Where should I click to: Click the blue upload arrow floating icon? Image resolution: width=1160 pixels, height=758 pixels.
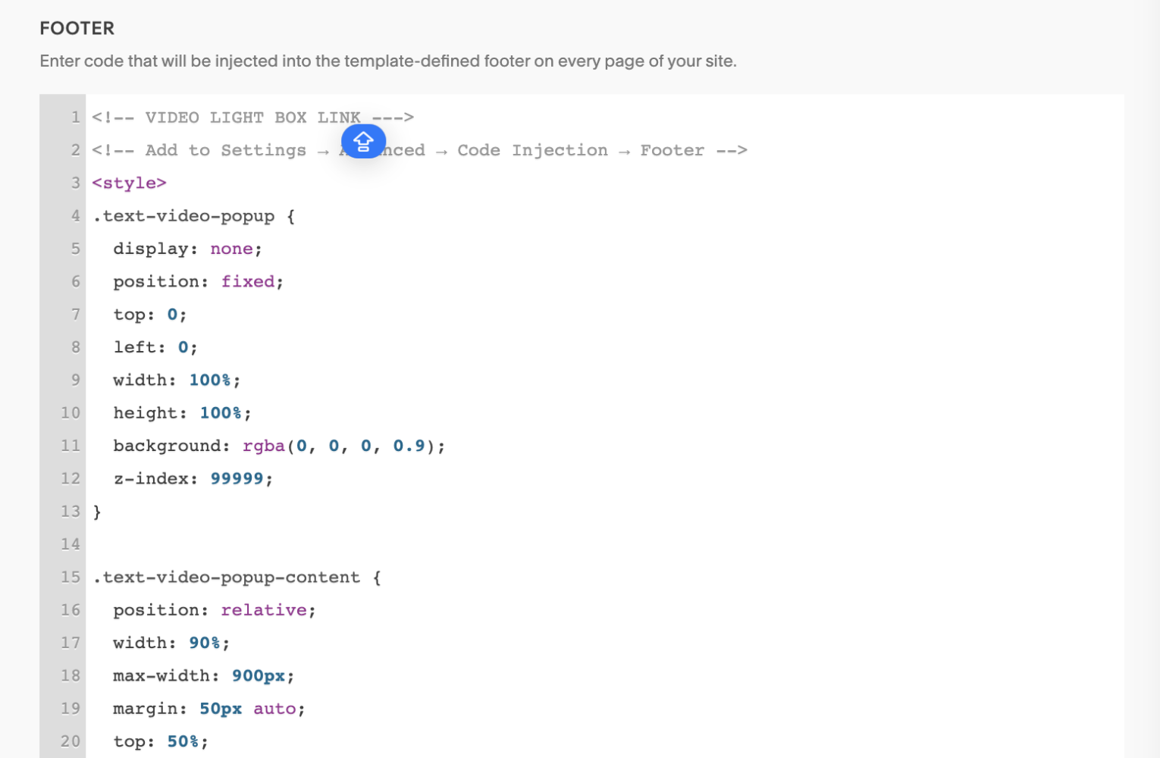tap(363, 141)
